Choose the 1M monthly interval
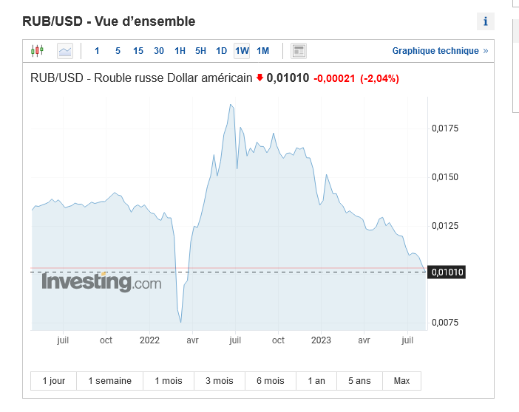 [x=263, y=51]
